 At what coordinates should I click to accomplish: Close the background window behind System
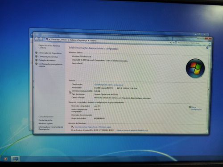[x=205, y=34]
